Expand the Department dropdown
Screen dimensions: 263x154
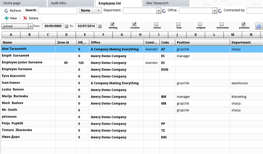159,11
